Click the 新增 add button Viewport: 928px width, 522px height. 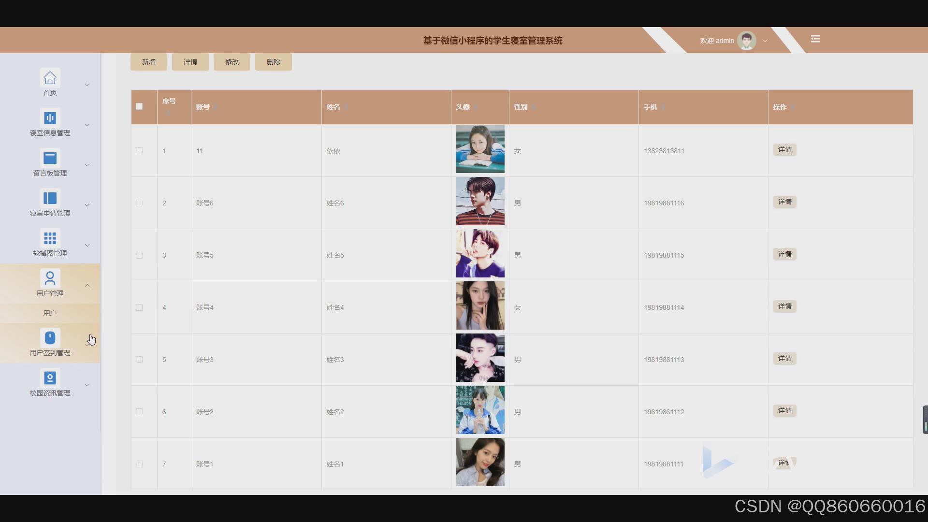(x=149, y=62)
